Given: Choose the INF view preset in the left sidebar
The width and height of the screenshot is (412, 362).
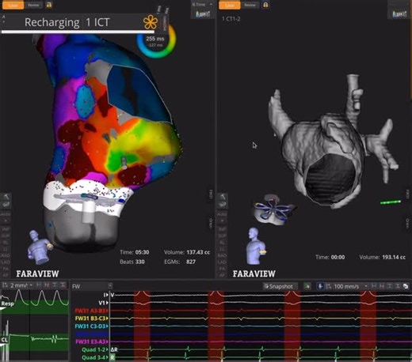Looking at the screenshot, I should point(6,229).
